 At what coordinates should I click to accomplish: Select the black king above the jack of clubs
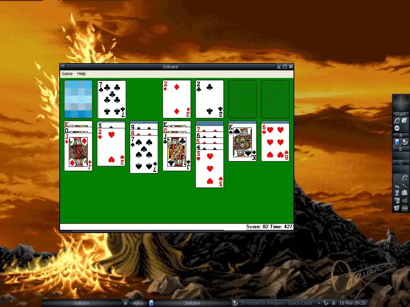[x=177, y=124]
